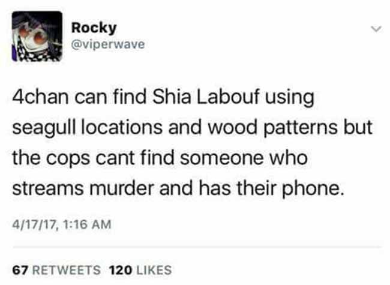Click the number 120 like count
This screenshot has width=390, height=285.
[x=121, y=270]
